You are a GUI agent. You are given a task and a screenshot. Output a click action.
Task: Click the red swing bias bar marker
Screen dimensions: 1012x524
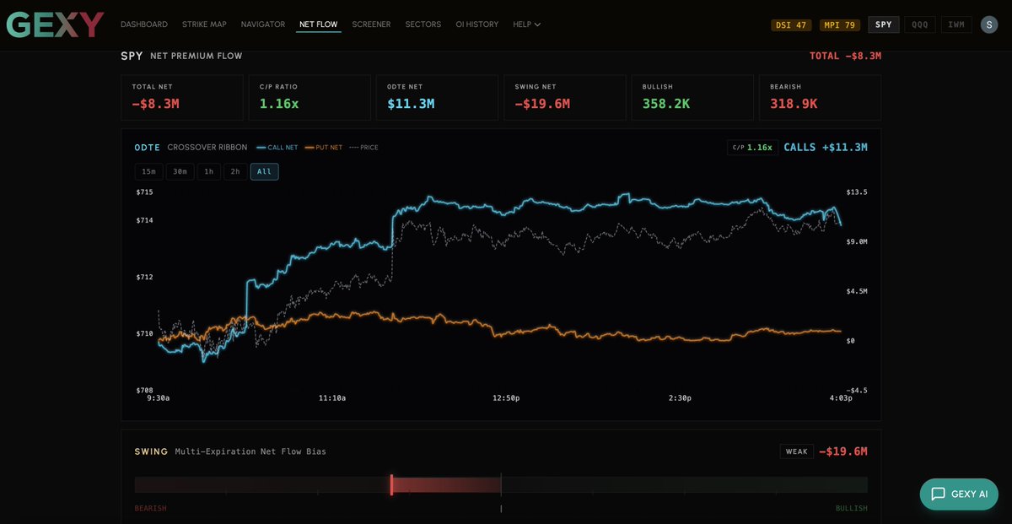(x=391, y=484)
